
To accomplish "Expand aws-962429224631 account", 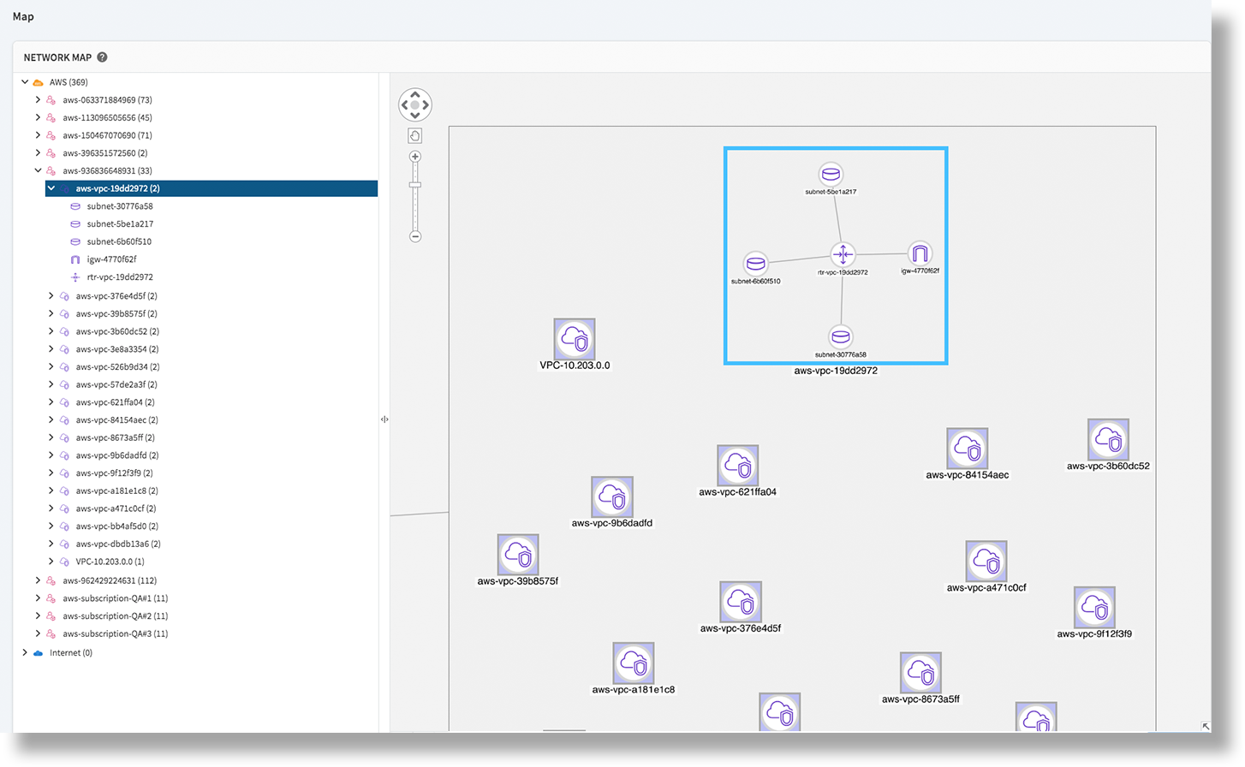I will [x=38, y=580].
